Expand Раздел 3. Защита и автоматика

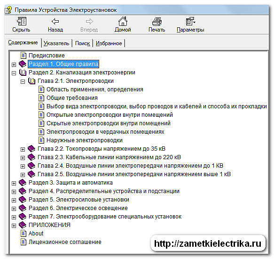coord(14,183)
